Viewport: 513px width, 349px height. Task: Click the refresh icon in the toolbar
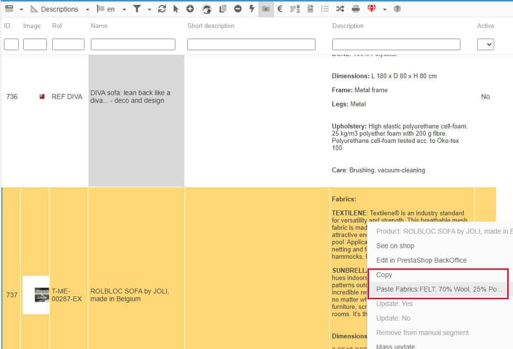(x=162, y=9)
